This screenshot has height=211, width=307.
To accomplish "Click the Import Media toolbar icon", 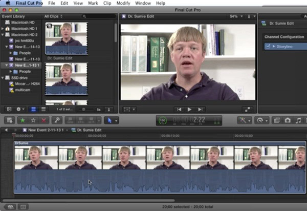I will (10, 120).
